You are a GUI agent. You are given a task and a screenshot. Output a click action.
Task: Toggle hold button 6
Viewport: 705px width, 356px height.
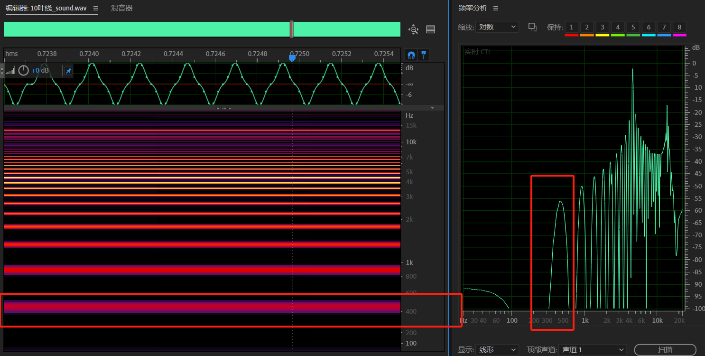649,27
